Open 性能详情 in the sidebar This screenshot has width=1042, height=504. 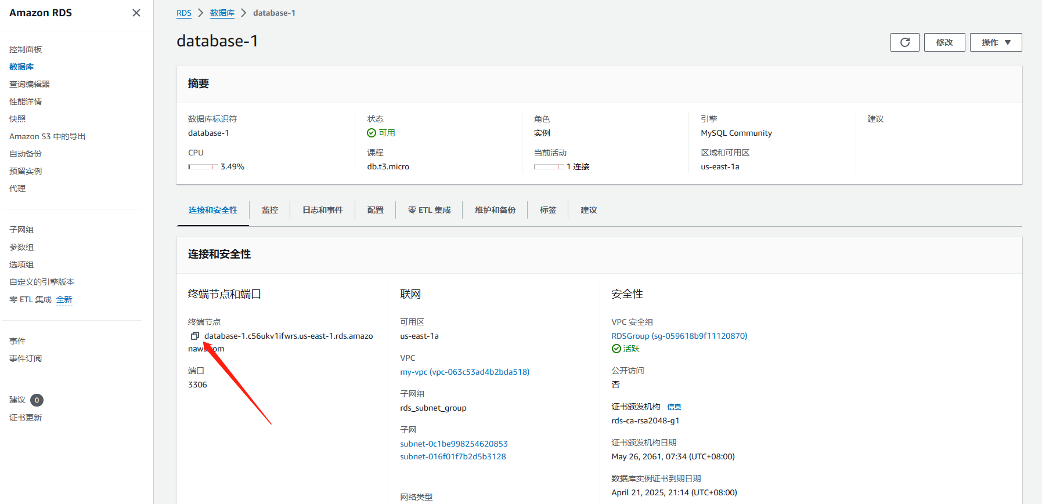tap(26, 101)
